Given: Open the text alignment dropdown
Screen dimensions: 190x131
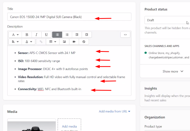Looking at the screenshot, I should tap(15, 42).
